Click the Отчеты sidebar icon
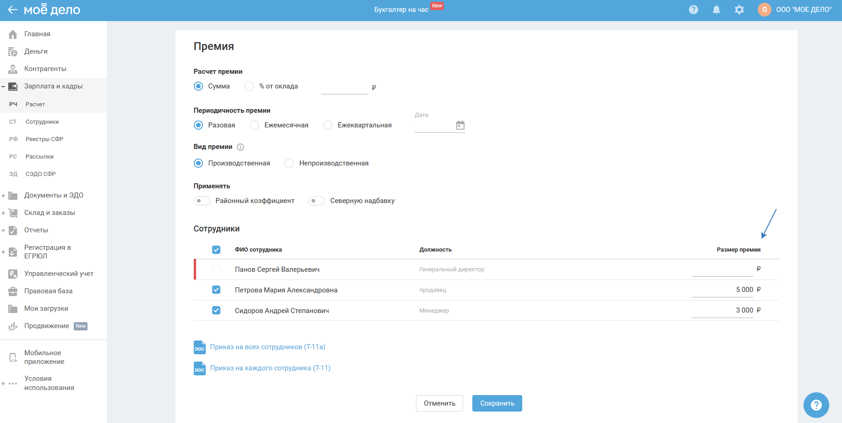This screenshot has width=842, height=423. (13, 231)
